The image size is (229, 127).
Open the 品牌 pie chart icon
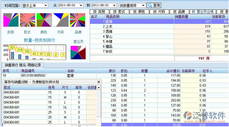pos(77,20)
